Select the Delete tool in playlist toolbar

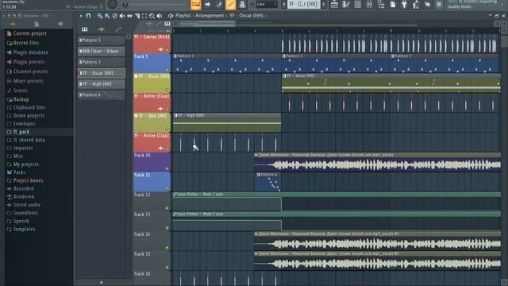click(x=114, y=16)
